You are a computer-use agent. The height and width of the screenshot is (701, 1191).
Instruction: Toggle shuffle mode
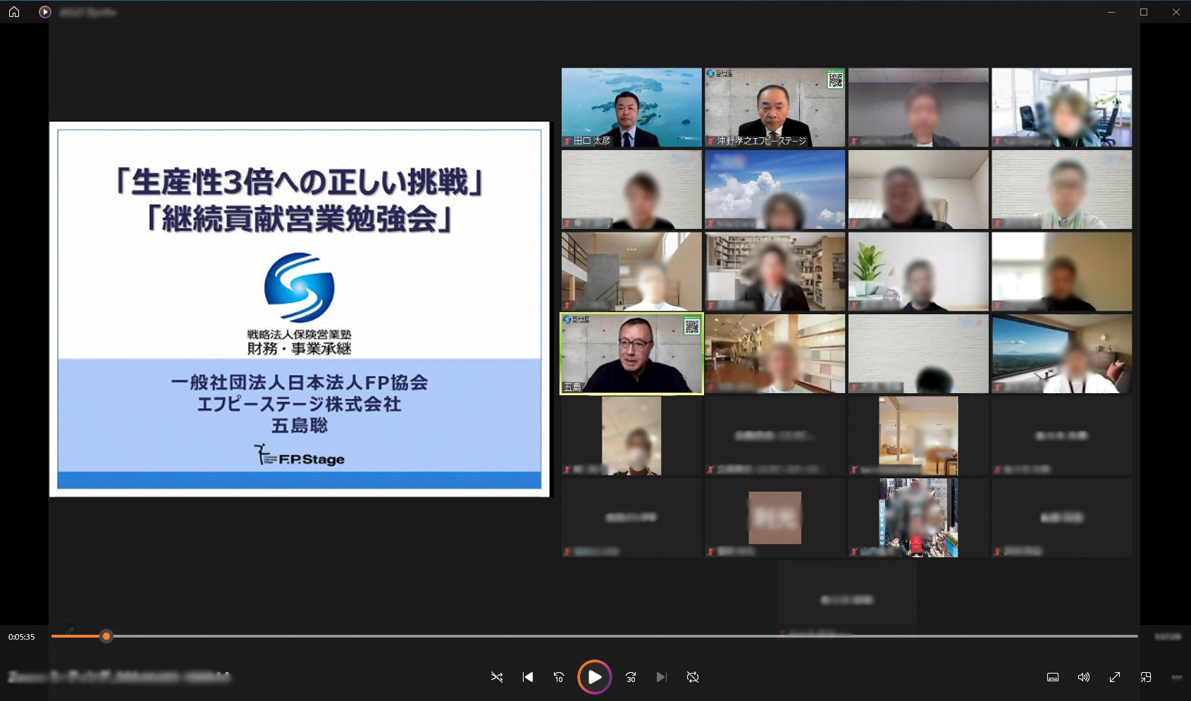tap(497, 677)
